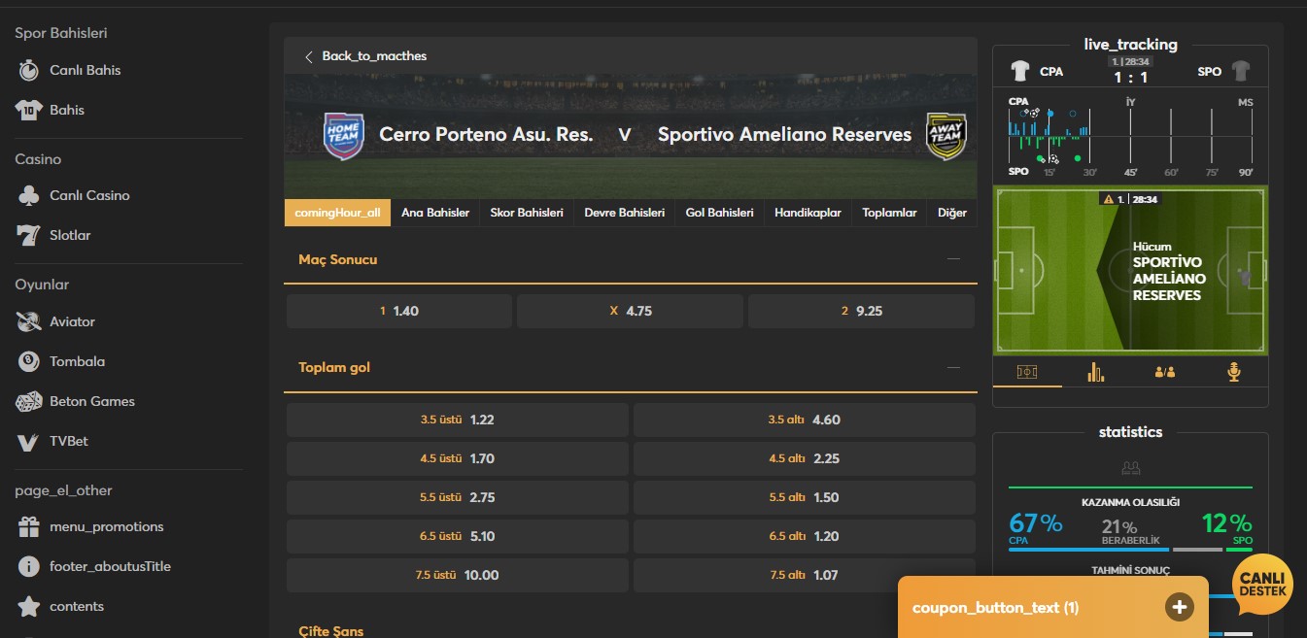Click the Bahis jersey icon
The height and width of the screenshot is (638, 1307).
pyautogui.click(x=29, y=110)
